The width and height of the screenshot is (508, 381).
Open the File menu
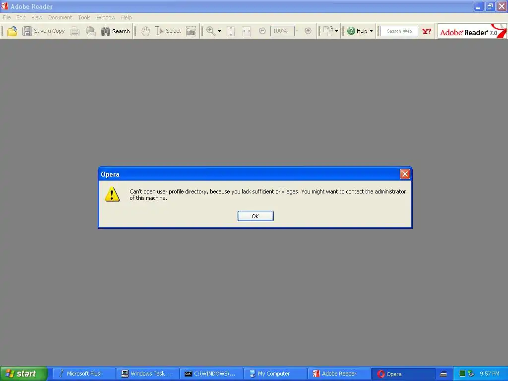coord(6,17)
